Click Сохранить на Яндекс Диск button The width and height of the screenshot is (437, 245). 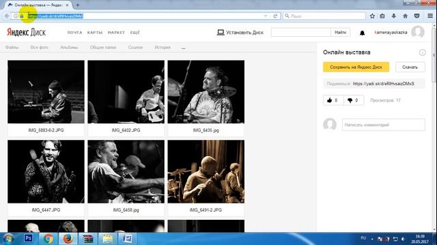click(x=356, y=67)
